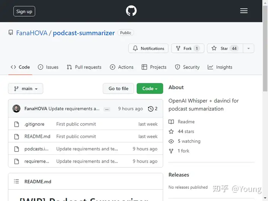Click the repository book icon beside FanaHOVA

coord(11,33)
